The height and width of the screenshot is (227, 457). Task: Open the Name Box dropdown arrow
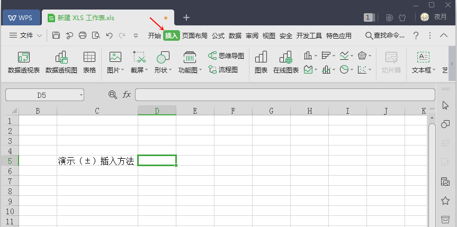pyautogui.click(x=80, y=95)
